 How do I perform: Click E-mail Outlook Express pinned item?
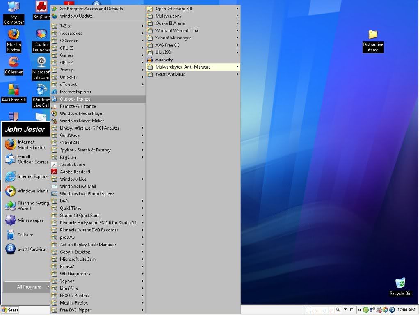tap(26, 159)
